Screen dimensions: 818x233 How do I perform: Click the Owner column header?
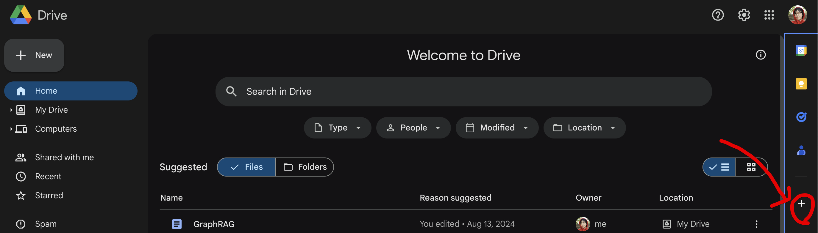[588, 198]
